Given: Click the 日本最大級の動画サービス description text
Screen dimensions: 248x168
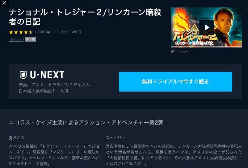Looking at the screenshot, I should [44, 91].
